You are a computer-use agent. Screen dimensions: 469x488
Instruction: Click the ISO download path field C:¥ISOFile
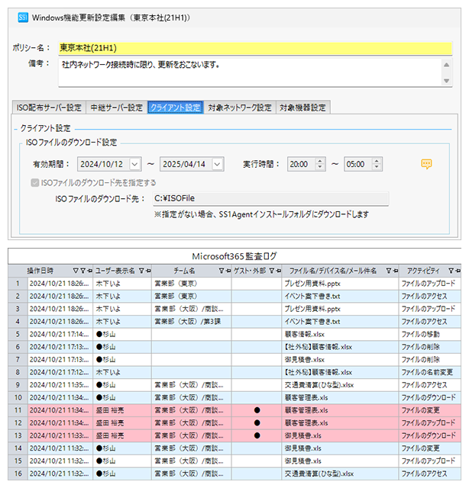[x=270, y=198]
